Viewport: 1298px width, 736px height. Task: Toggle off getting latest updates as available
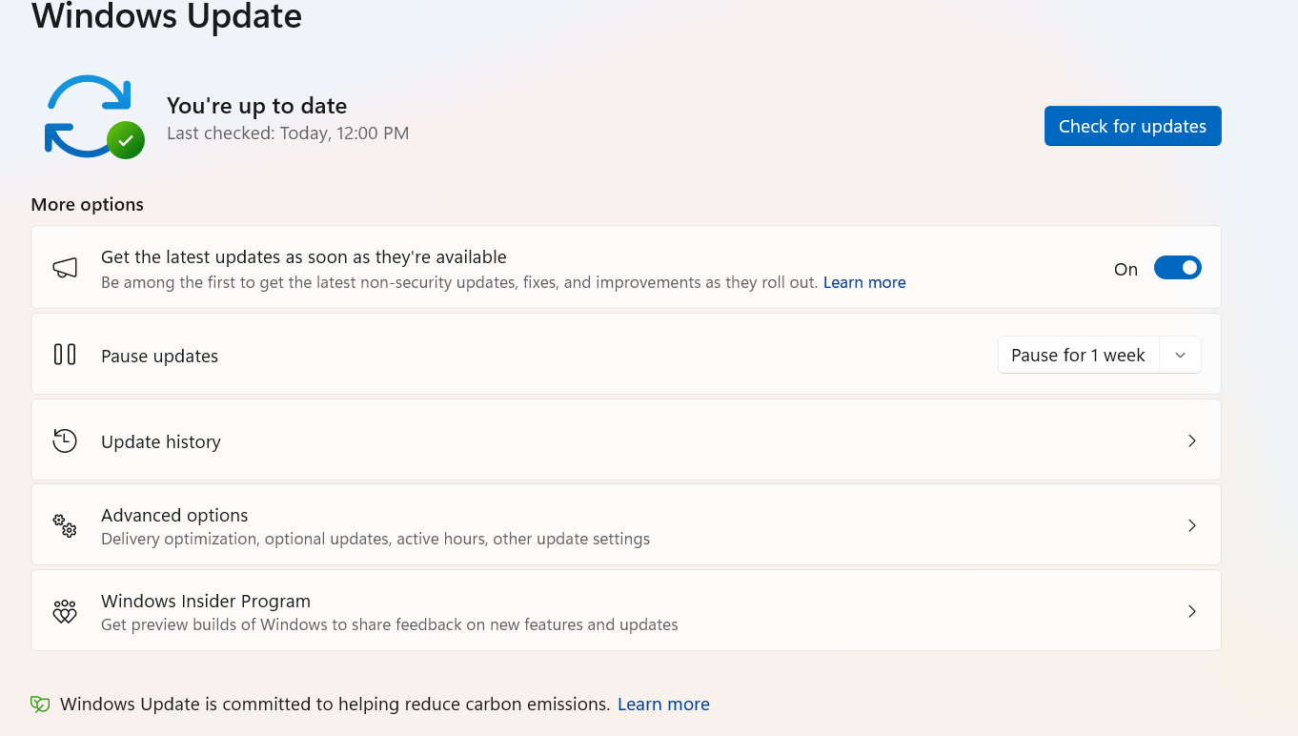(1178, 268)
